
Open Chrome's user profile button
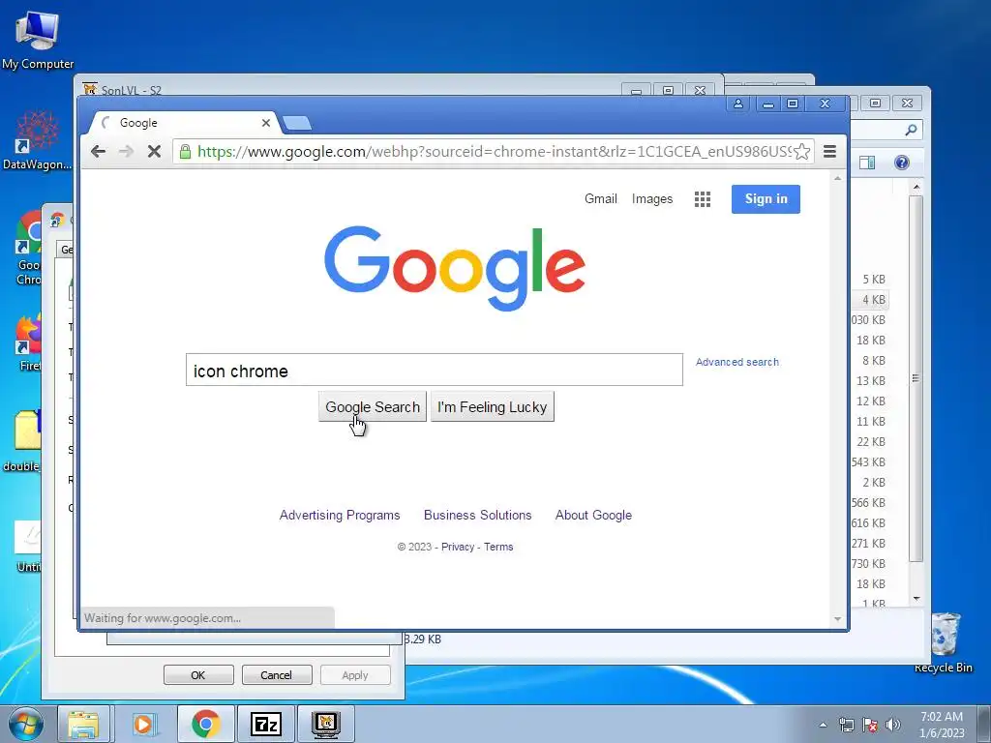tap(737, 104)
